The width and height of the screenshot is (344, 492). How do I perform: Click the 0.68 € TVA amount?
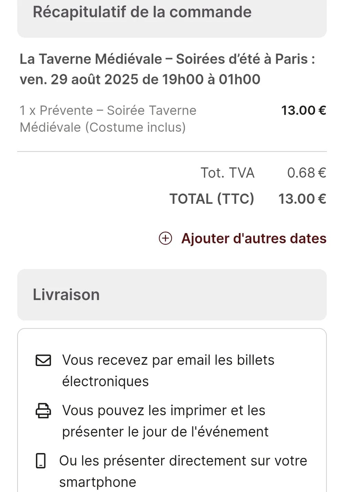306,173
